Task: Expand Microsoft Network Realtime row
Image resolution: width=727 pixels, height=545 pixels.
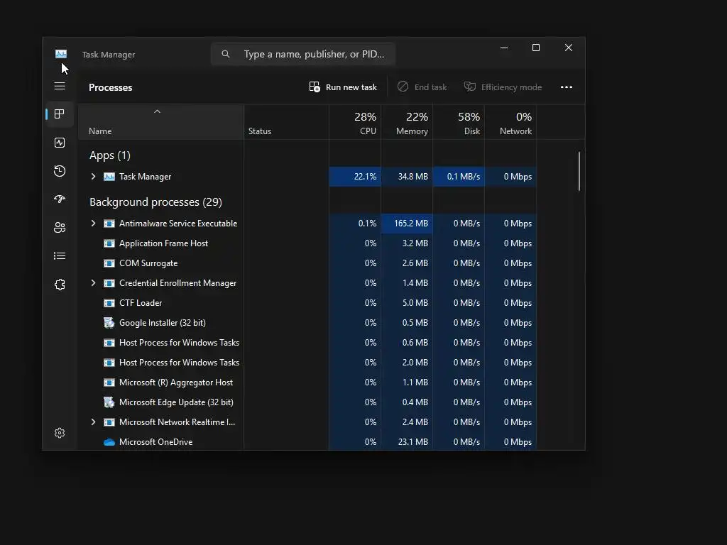Action: pos(93,422)
